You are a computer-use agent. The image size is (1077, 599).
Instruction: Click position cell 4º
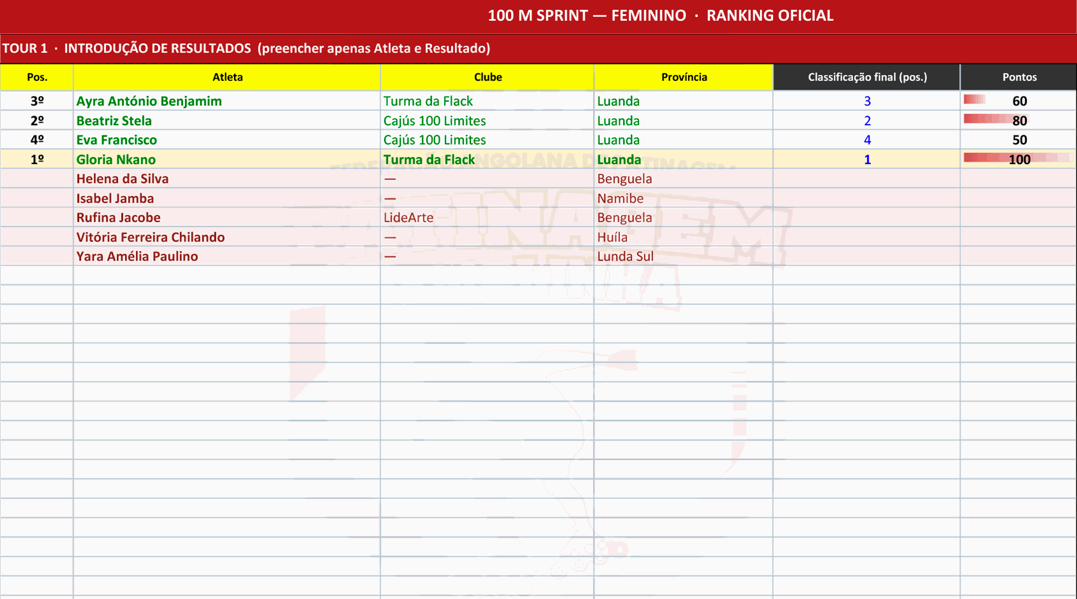point(37,140)
